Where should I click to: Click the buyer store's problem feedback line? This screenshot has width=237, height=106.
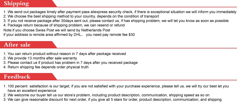(x=106, y=95)
